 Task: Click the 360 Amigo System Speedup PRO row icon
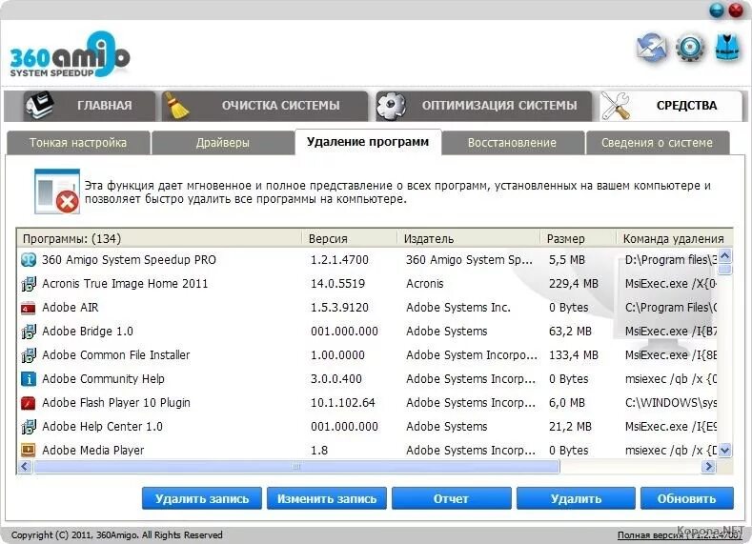pyautogui.click(x=29, y=260)
